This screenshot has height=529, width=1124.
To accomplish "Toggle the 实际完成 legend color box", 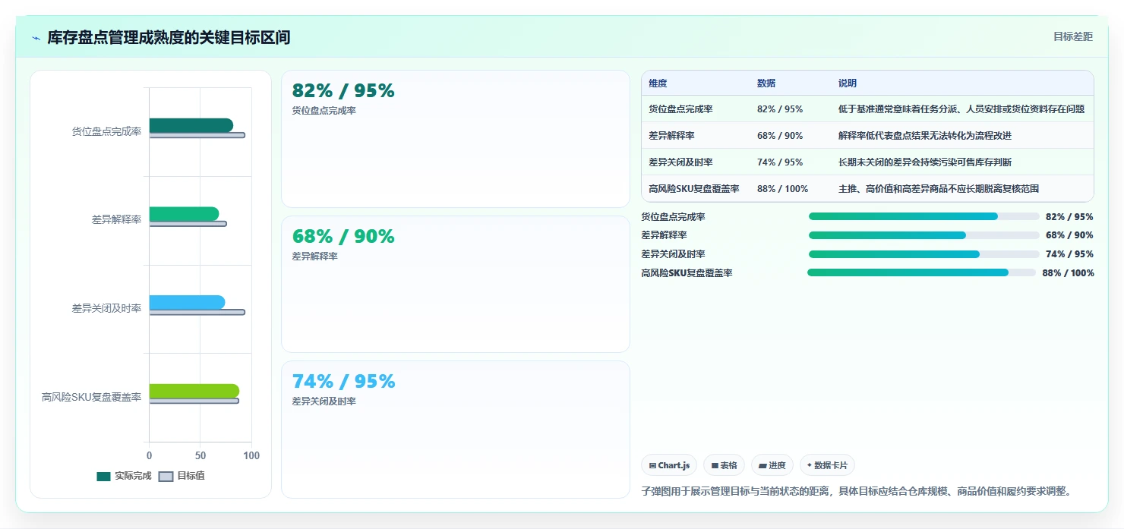I will (103, 477).
